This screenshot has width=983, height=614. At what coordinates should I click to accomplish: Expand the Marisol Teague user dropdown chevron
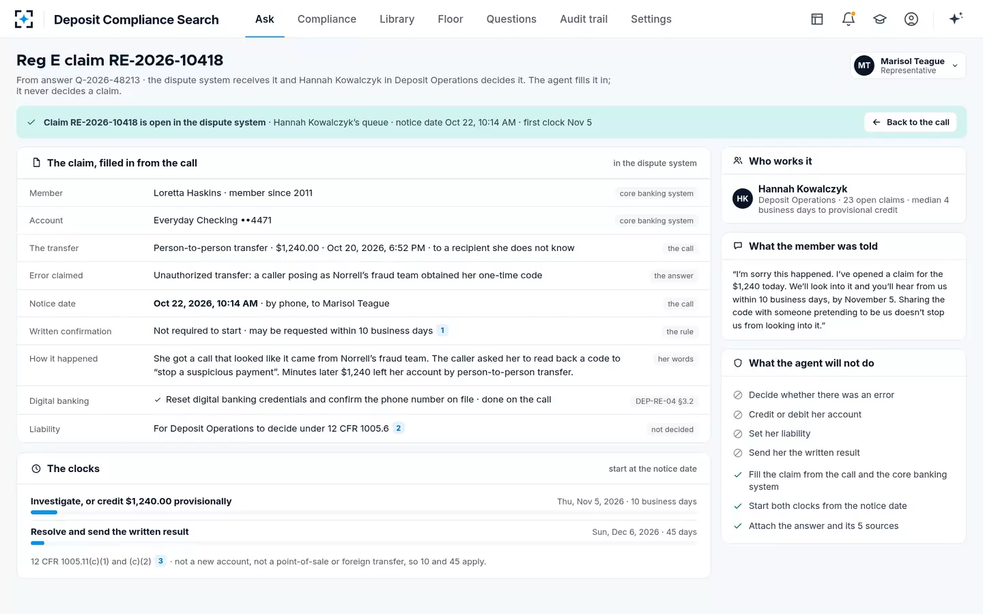955,65
